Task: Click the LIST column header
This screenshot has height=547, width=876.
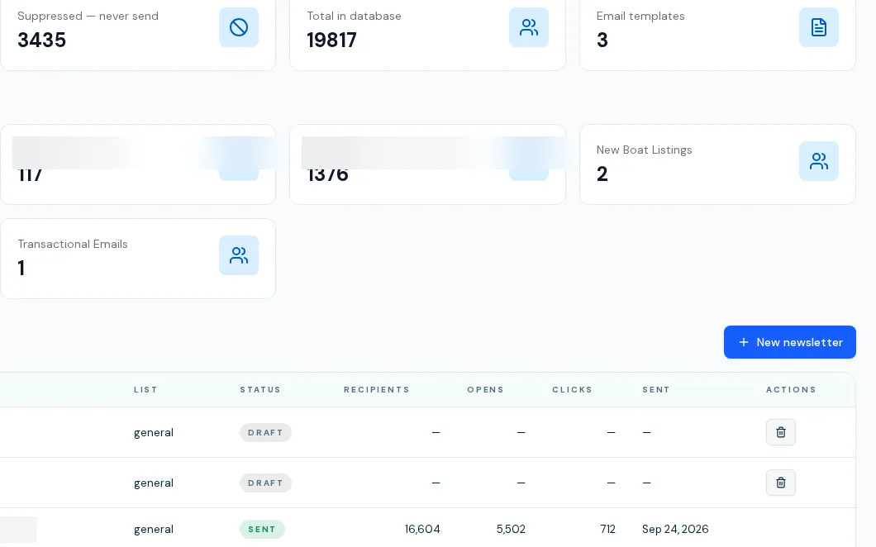Action: click(x=145, y=389)
